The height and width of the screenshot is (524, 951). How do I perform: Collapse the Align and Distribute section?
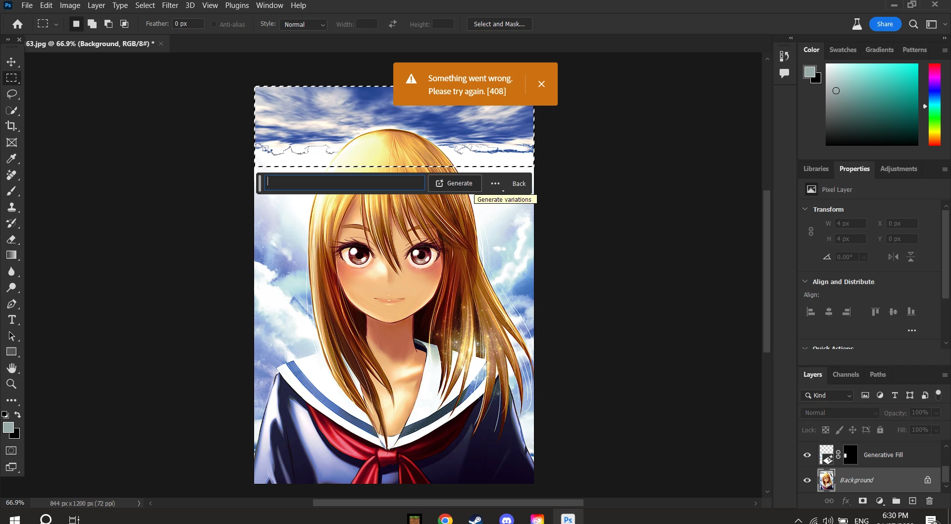805,282
